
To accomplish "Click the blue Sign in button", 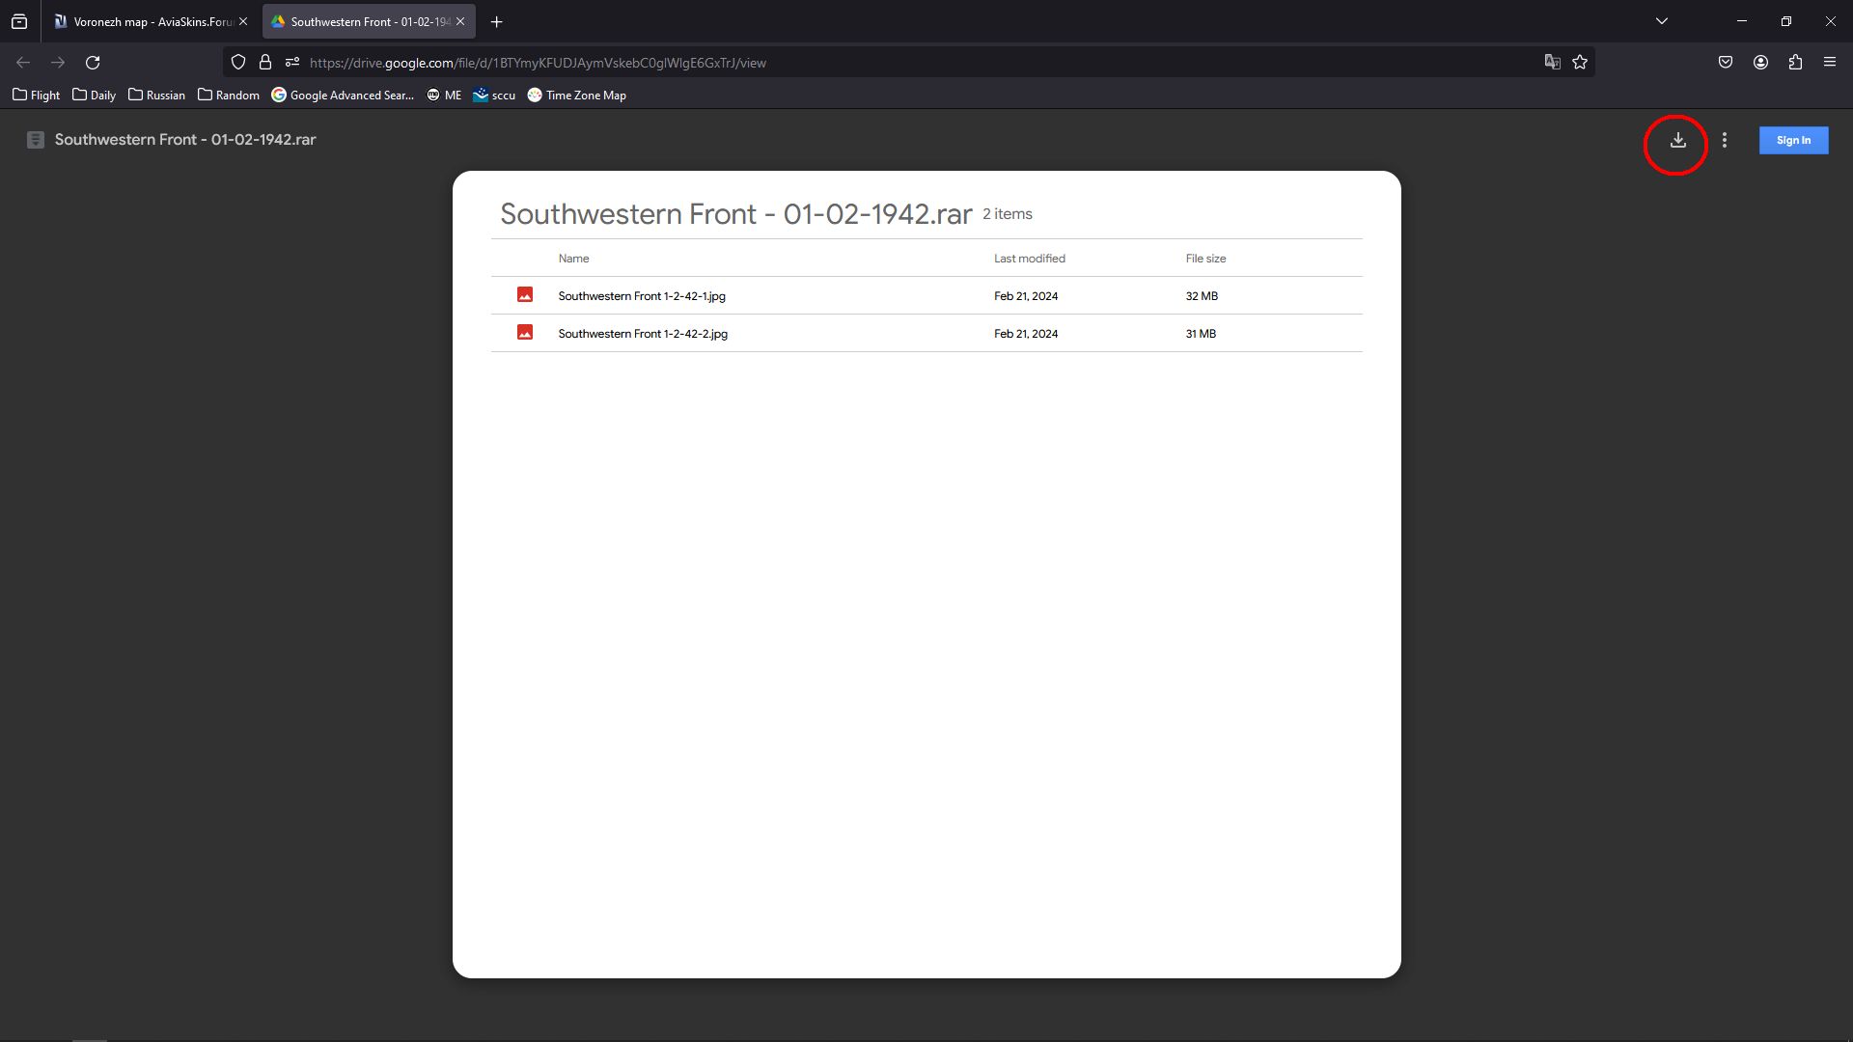I will point(1793,141).
